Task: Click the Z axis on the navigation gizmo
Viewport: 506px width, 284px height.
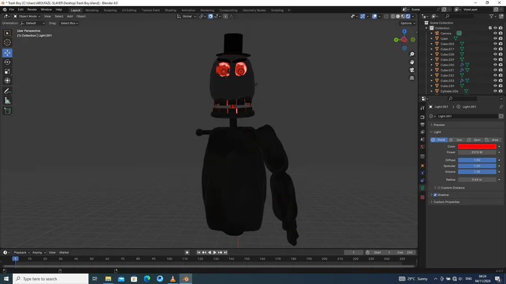Action: tap(404, 31)
